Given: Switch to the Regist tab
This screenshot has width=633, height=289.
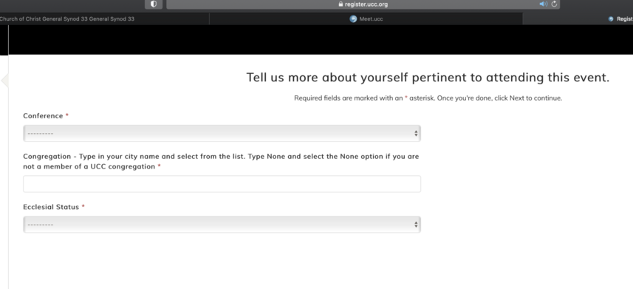Looking at the screenshot, I should pos(578,19).
